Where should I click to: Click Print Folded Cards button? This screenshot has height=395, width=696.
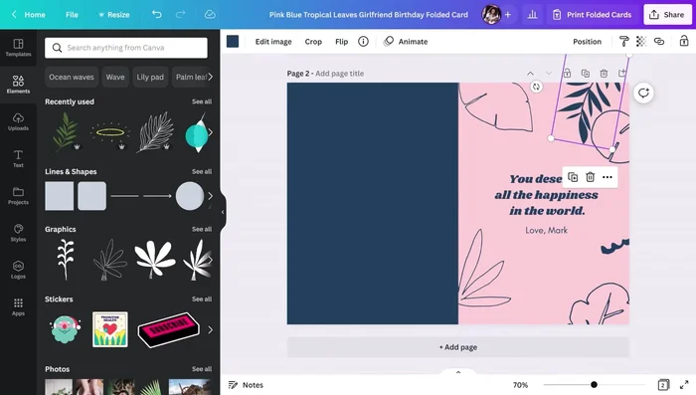pyautogui.click(x=593, y=15)
